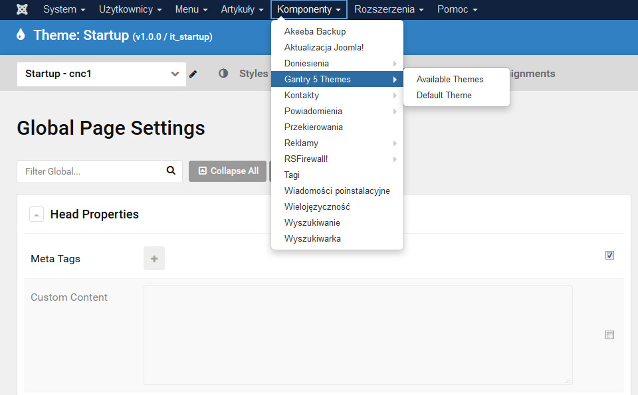Select Doniesienia menu entry
Image resolution: width=638 pixels, height=395 pixels.
[337, 63]
